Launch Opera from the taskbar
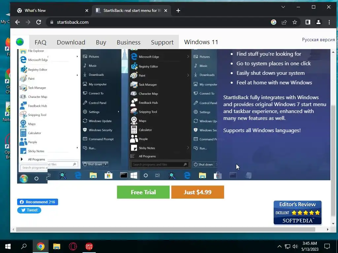This screenshot has width=338, height=253. [x=73, y=246]
